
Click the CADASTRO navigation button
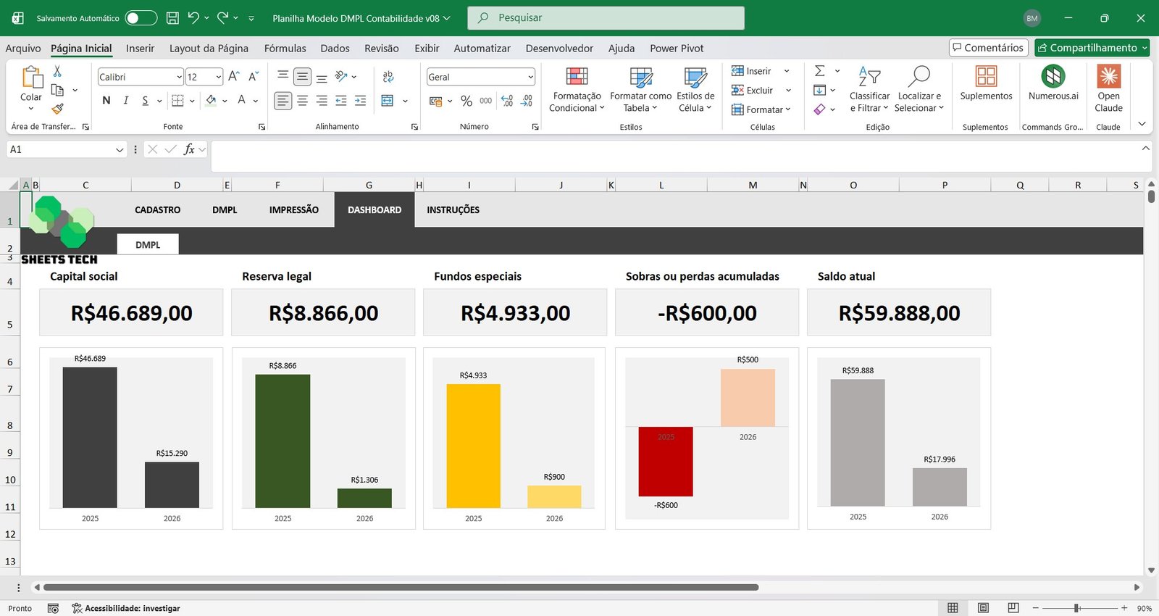tap(157, 210)
